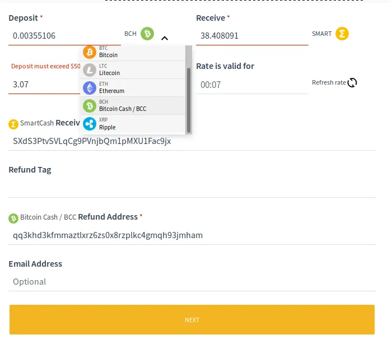Choose the BCH Bitcoin Cash / BCC option
The image size is (392, 344).
[133, 106]
